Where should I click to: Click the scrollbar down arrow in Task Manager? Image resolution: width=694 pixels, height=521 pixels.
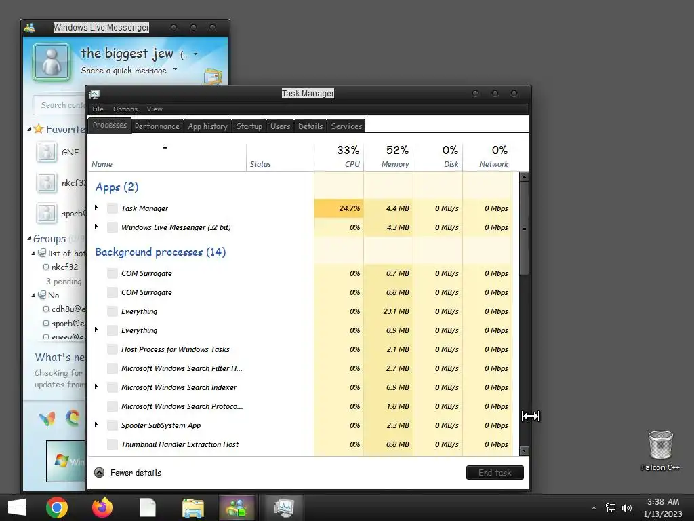524,451
